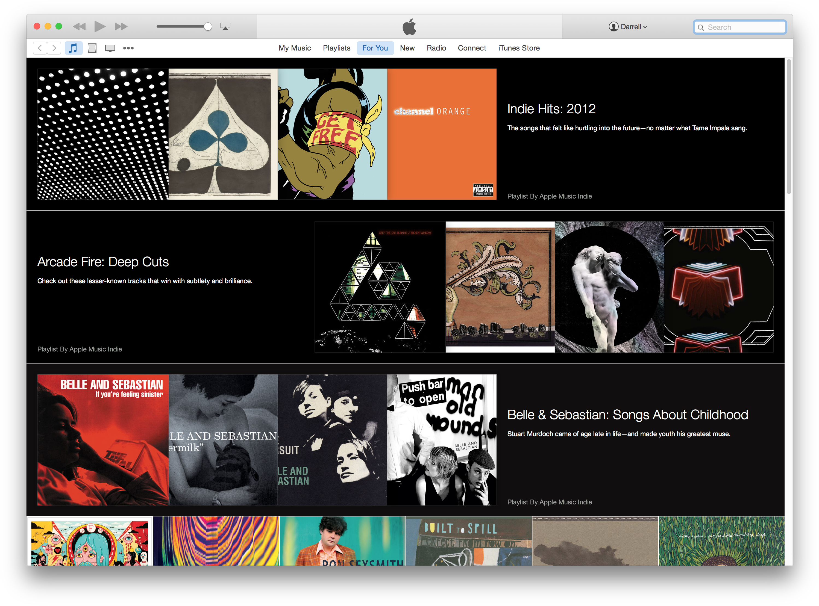Image resolution: width=819 pixels, height=606 pixels.
Task: Open the marble statue Reflektor album cover
Action: point(609,287)
